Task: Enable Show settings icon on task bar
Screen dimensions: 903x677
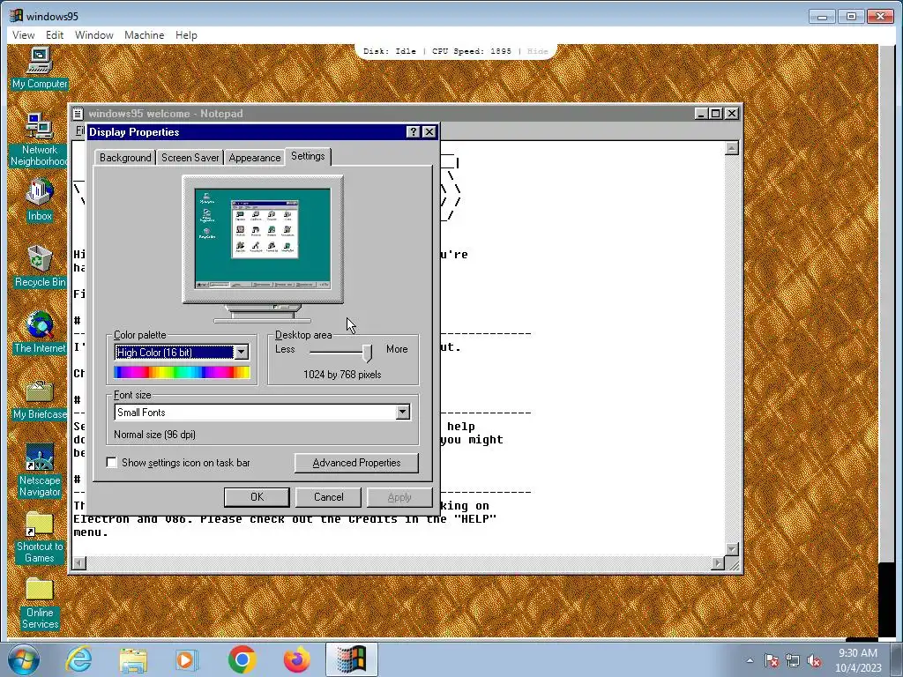Action: click(112, 462)
